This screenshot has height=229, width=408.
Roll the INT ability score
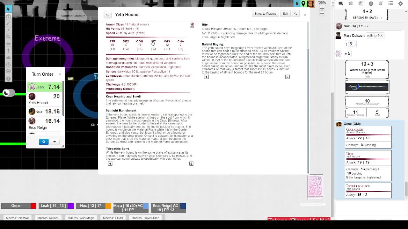pyautogui.click(x=153, y=45)
